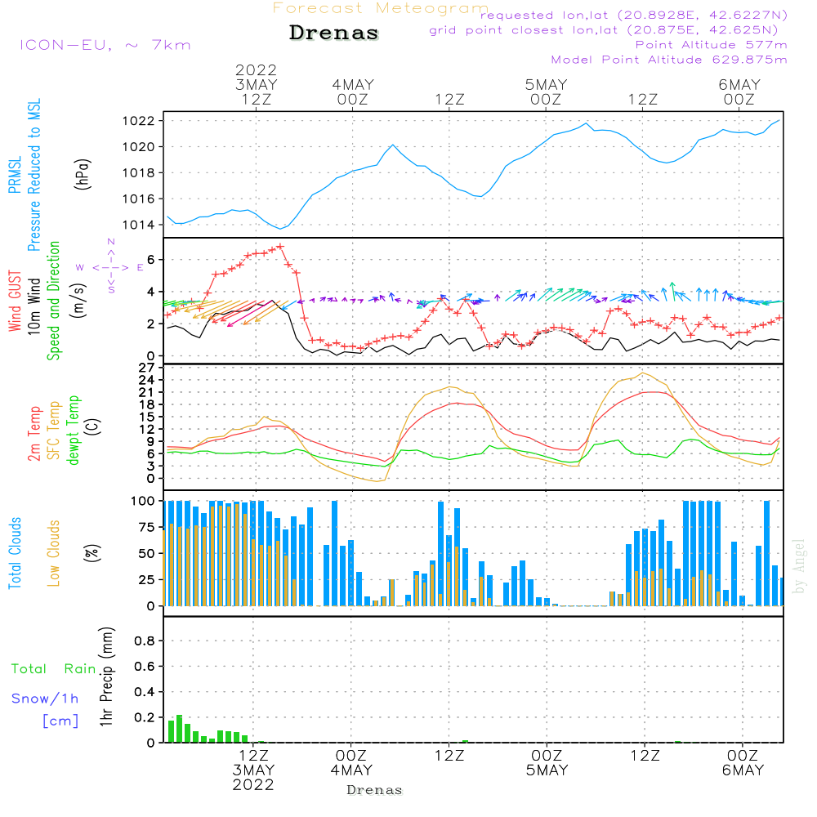Click the wind direction compass rose
817x817 pixels.
[110, 267]
